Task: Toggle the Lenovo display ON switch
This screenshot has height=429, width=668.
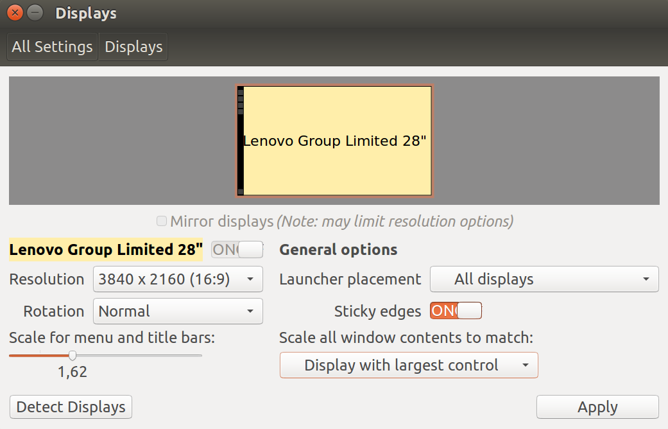Action: click(237, 249)
